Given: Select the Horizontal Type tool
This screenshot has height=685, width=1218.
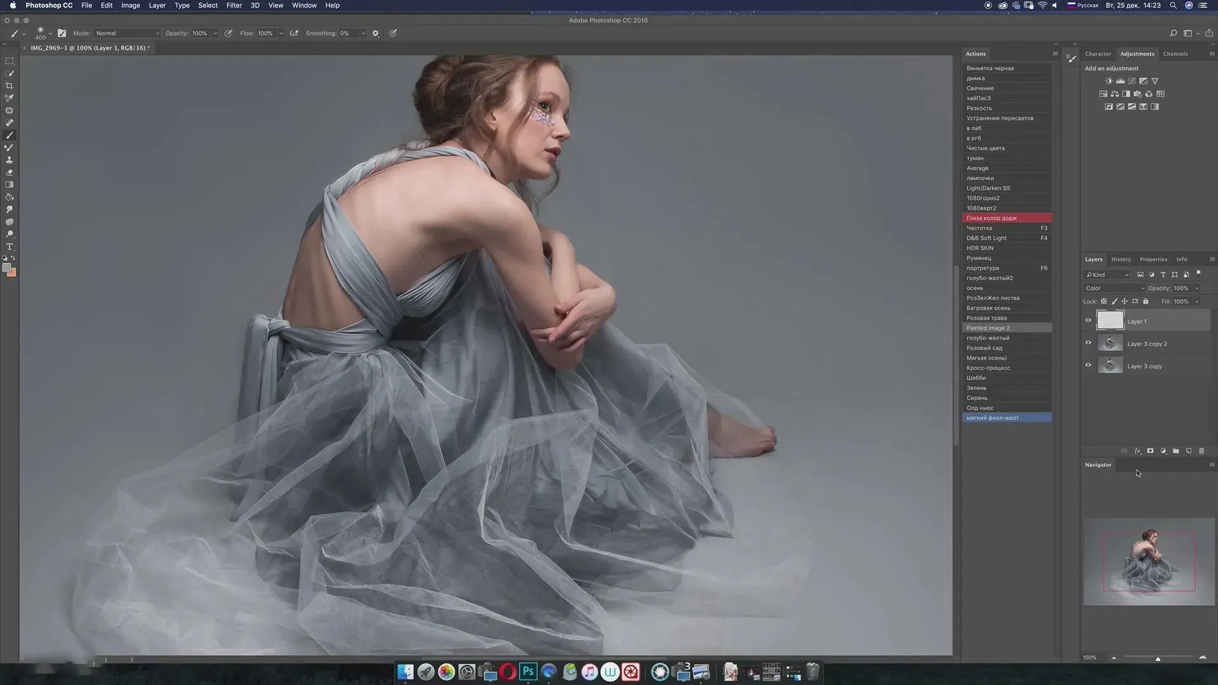Looking at the screenshot, I should coord(10,247).
